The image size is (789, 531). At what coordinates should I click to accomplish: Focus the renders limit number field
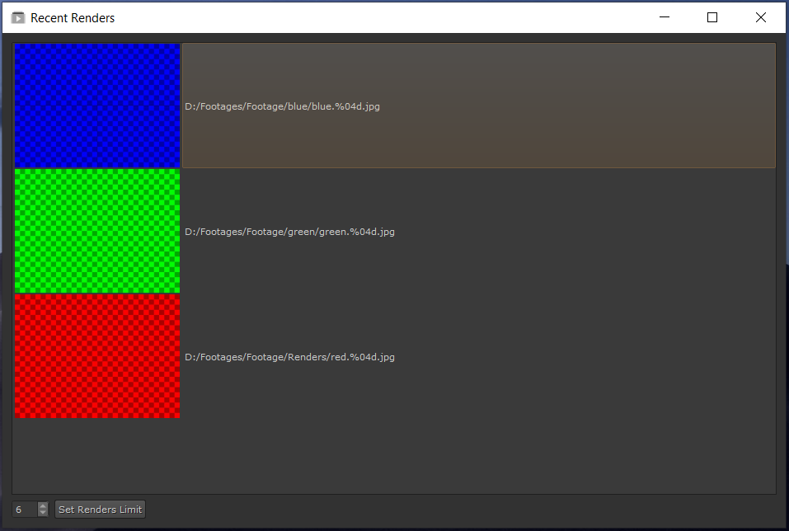tap(24, 510)
